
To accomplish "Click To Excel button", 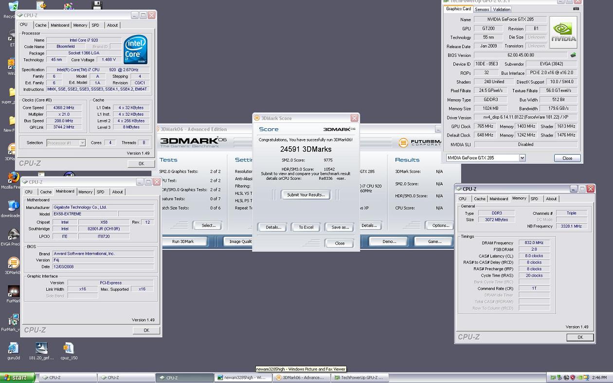I will click(x=306, y=227).
